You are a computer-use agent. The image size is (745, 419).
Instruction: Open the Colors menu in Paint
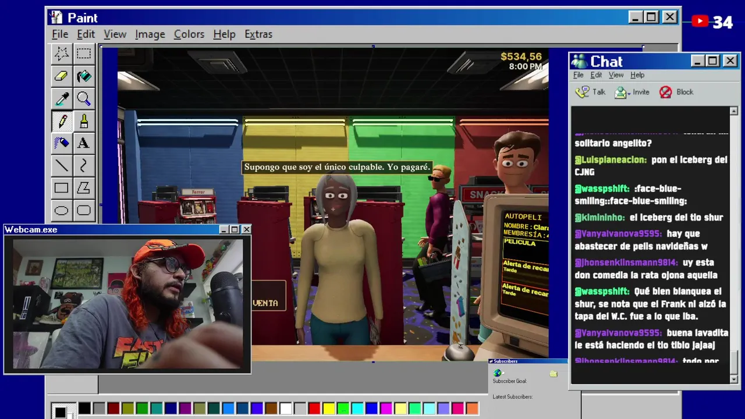point(189,34)
